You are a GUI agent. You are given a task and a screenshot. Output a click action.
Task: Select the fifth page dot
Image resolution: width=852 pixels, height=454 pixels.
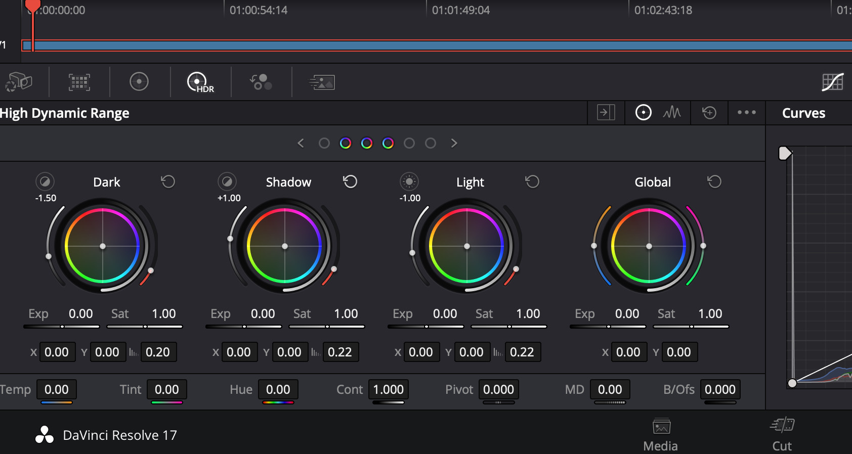(x=409, y=143)
